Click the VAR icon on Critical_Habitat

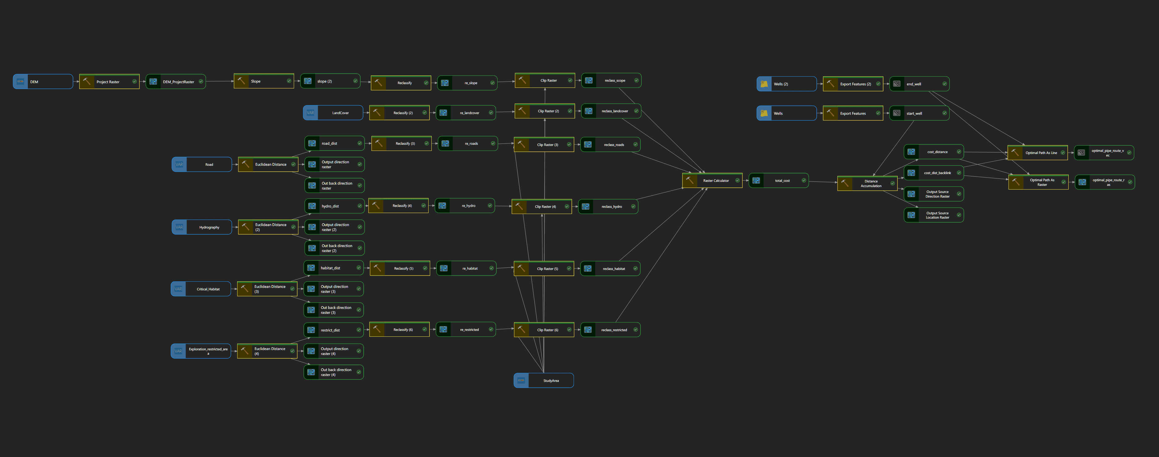coord(178,289)
